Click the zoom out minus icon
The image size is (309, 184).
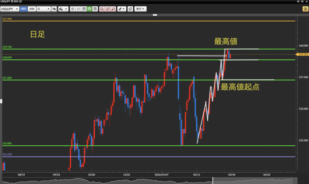tap(78, 9)
